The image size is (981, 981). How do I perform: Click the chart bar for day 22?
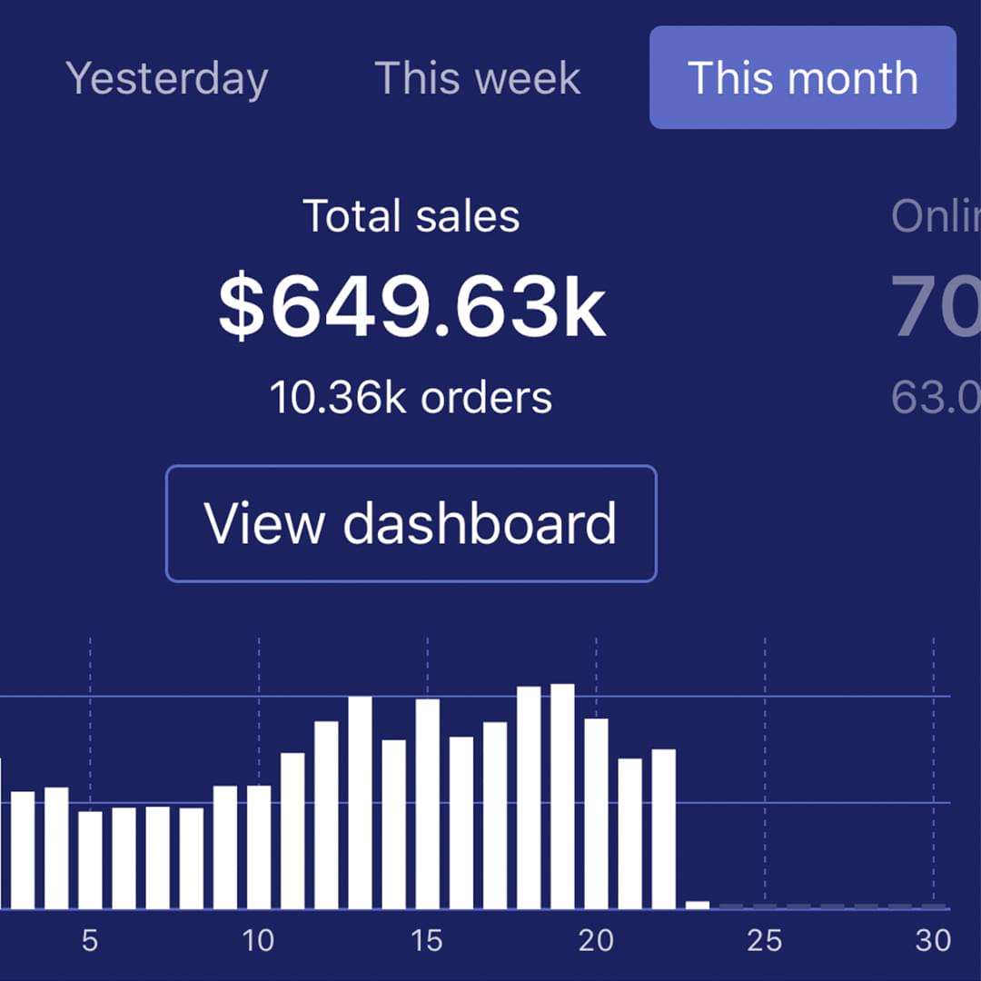pos(664,828)
